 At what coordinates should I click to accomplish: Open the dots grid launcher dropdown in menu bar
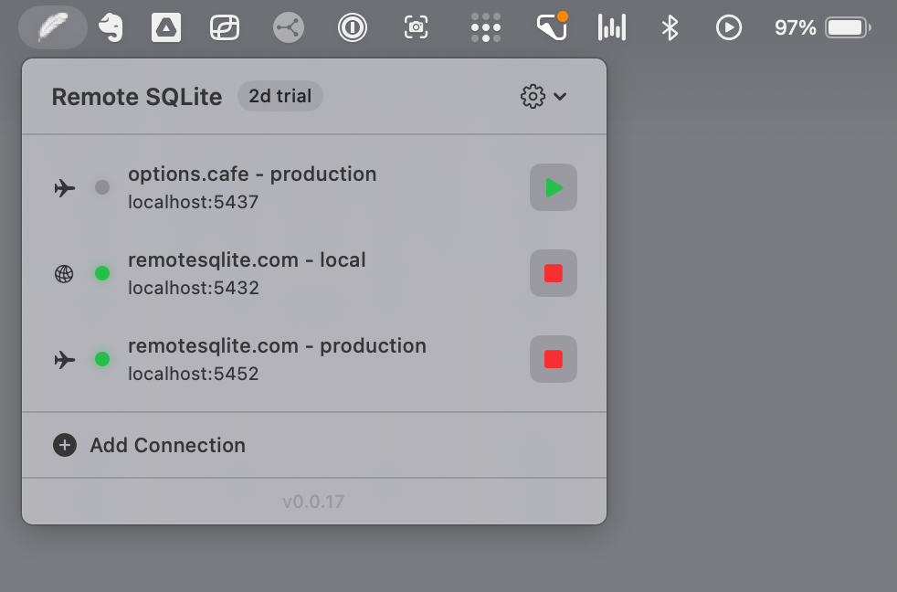click(485, 27)
